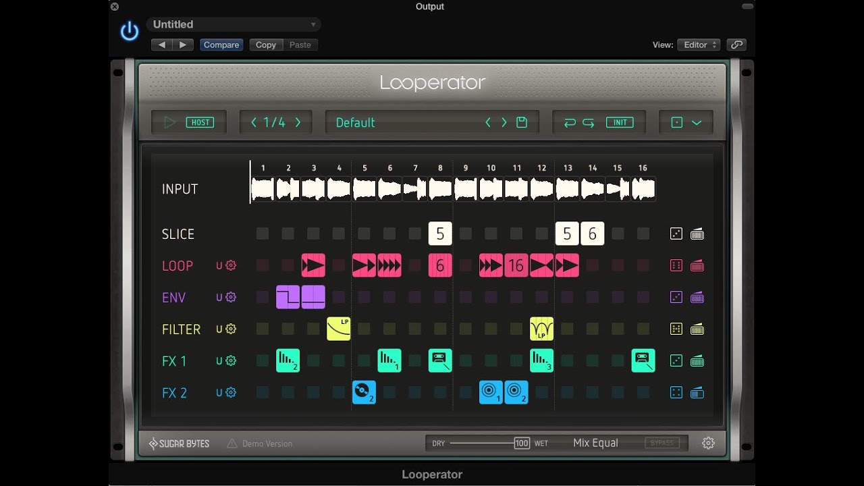This screenshot has width=864, height=486.
Task: Randomize the SLICE row with dice icon
Action: click(x=676, y=234)
